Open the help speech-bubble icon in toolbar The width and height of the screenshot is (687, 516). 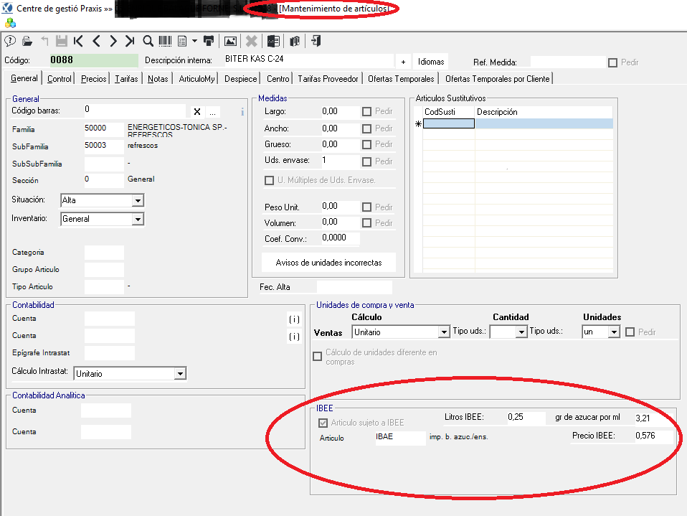[10, 41]
